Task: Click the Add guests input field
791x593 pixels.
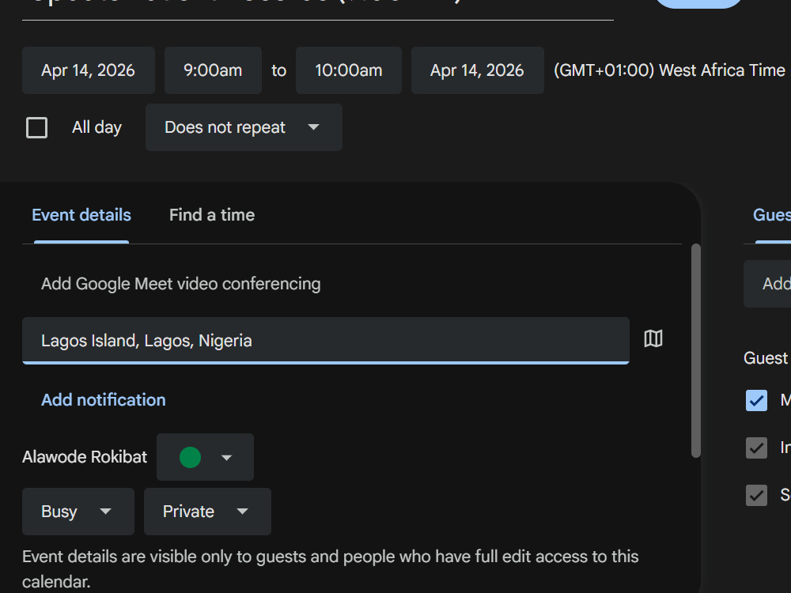Action: click(x=767, y=284)
